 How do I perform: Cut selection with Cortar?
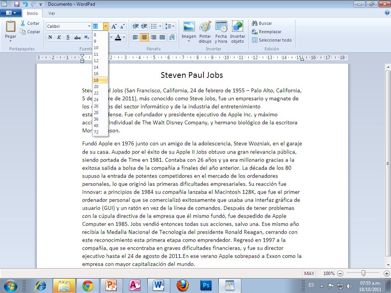(x=30, y=23)
